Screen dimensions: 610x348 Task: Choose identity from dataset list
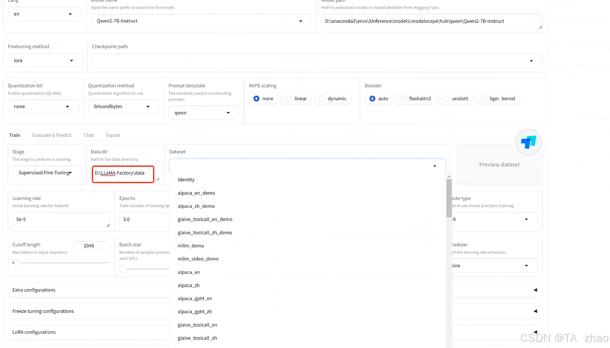[308, 180]
